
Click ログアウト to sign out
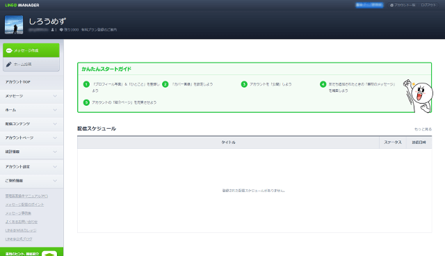(428, 5)
